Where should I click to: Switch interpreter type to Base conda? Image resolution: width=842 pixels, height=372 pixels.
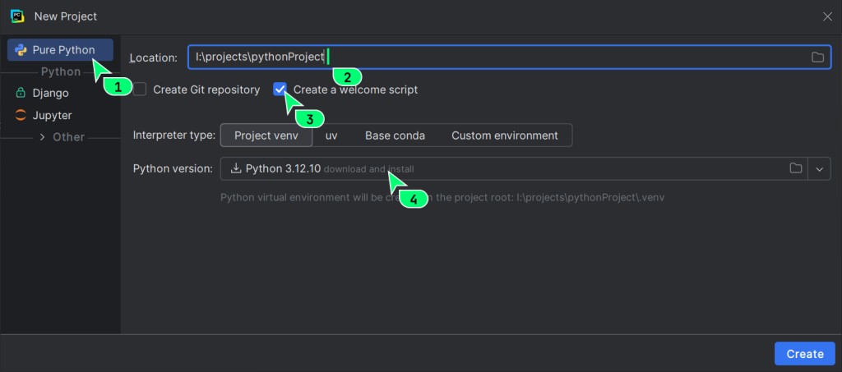click(x=395, y=135)
